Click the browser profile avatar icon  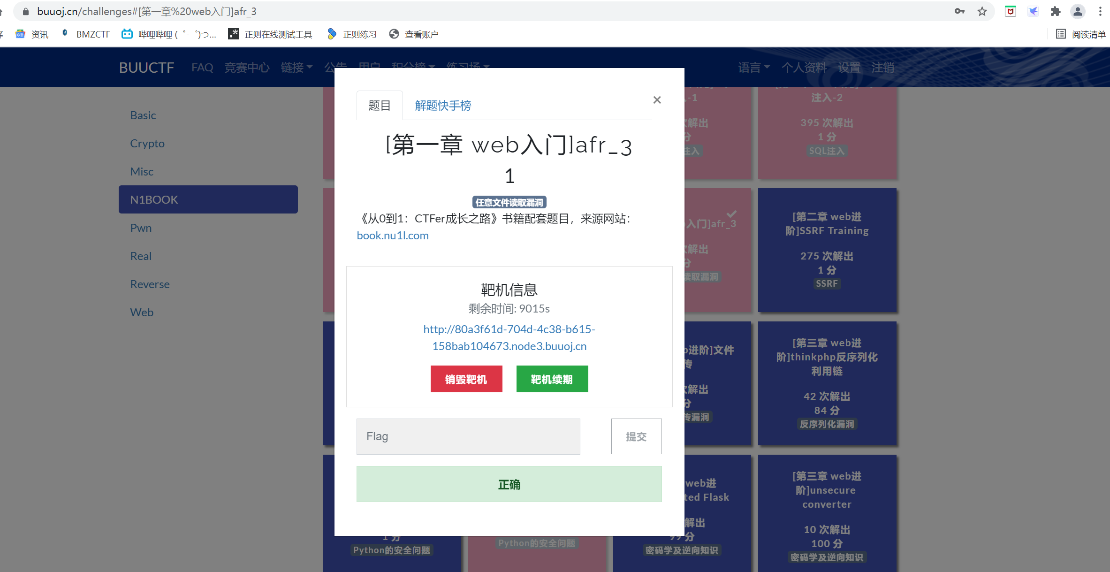[1078, 11]
